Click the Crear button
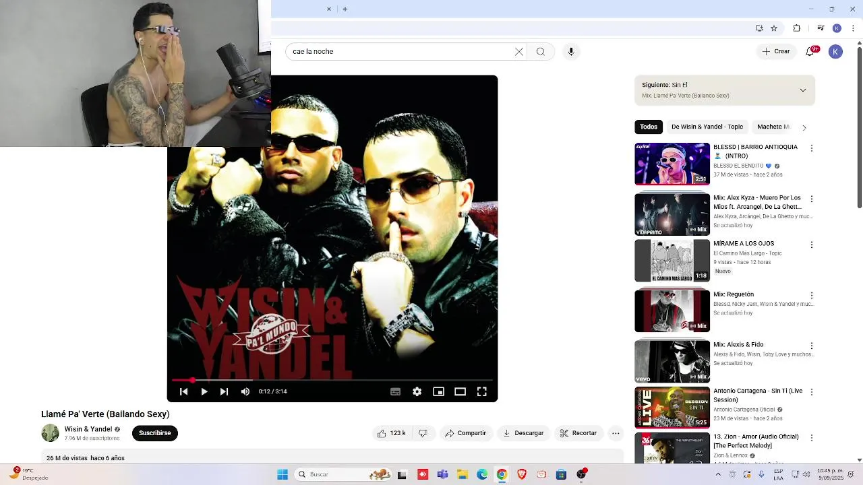This screenshot has height=485, width=863. tap(776, 51)
